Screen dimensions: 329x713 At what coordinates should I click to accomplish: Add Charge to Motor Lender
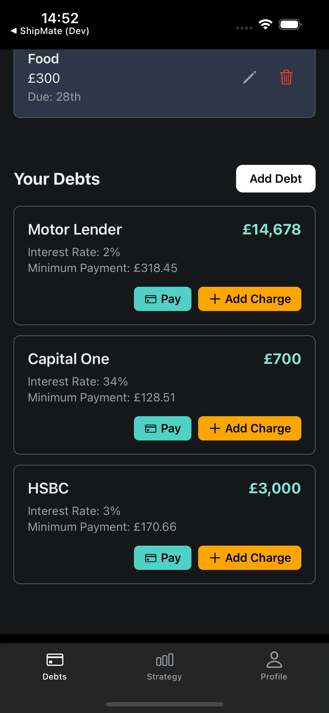click(249, 299)
